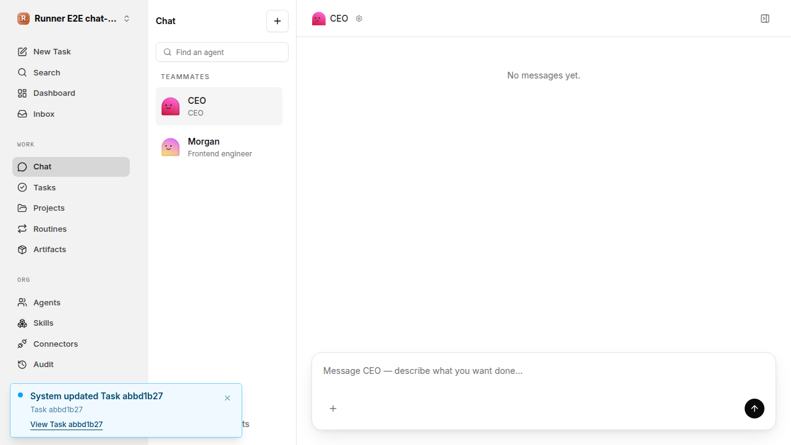Click the plus attachment icon in composer
This screenshot has height=445, width=791.
[x=333, y=409]
